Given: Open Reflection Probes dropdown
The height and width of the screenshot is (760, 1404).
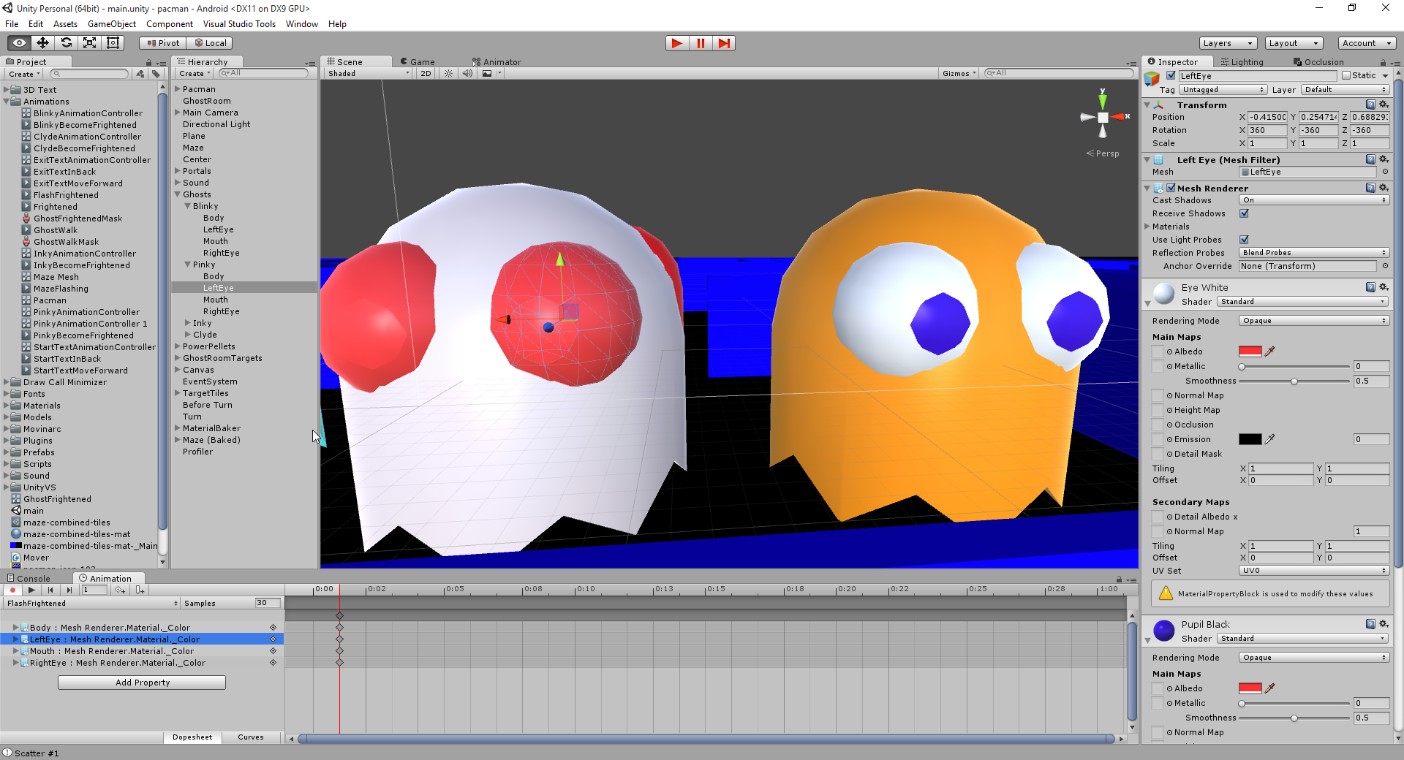Looking at the screenshot, I should click(1314, 253).
